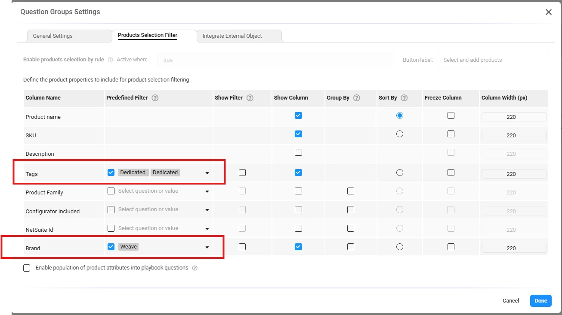Uncheck Show Column for Tags
The width and height of the screenshot is (562, 315).
pyautogui.click(x=298, y=173)
